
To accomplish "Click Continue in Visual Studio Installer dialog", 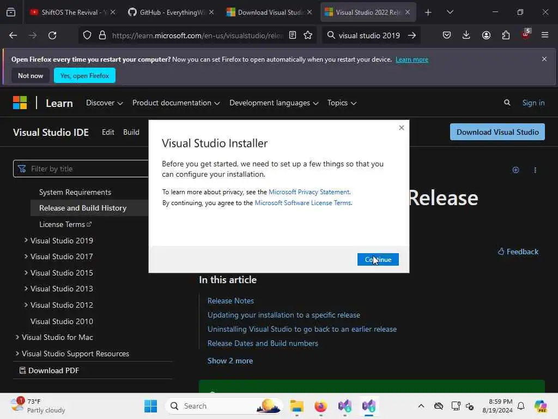I will click(x=378, y=259).
